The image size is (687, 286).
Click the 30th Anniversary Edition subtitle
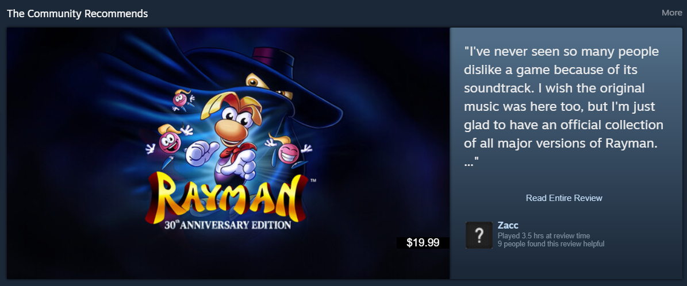227,225
